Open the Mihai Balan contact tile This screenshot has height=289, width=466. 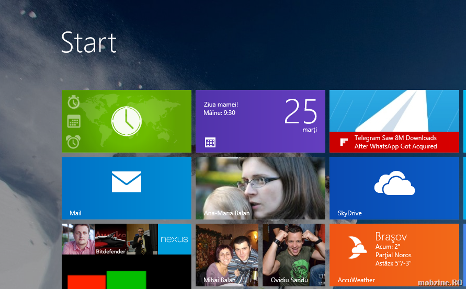227,255
